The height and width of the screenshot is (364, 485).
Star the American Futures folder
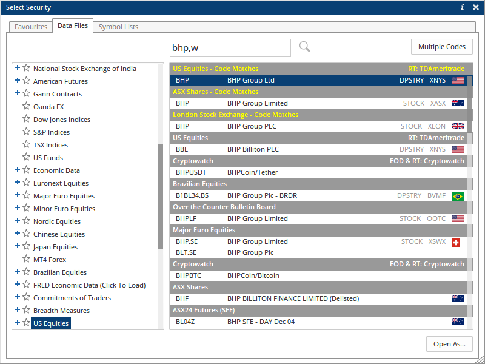27,81
